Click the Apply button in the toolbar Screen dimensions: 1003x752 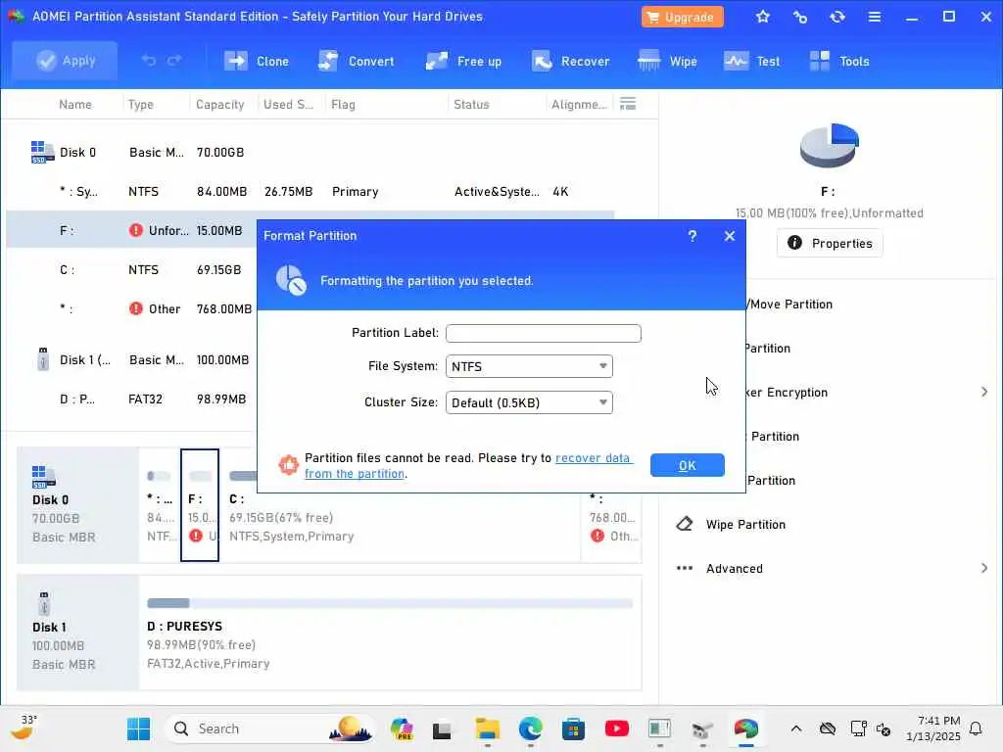pos(65,61)
